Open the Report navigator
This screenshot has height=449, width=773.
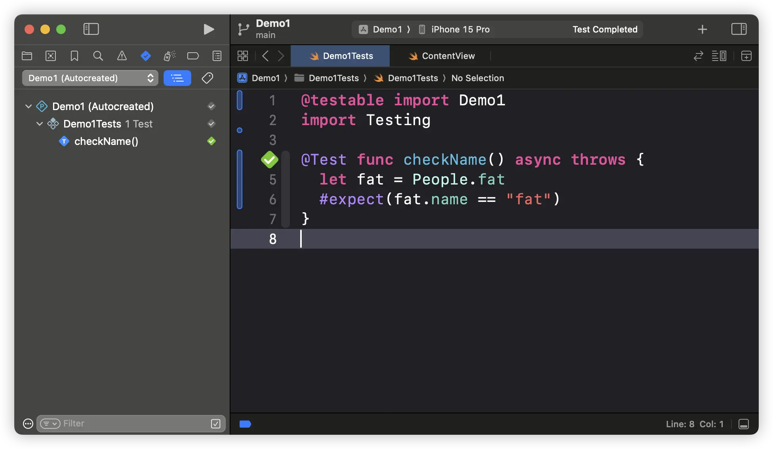point(217,56)
